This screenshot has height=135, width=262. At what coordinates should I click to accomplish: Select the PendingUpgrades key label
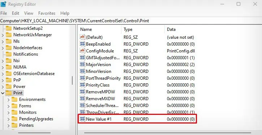36,119
